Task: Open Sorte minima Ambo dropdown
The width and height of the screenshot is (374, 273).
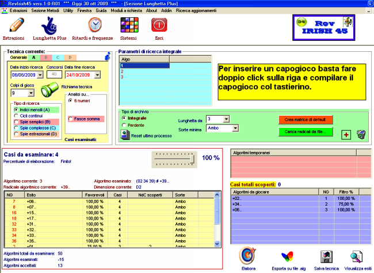Action: coord(235,128)
